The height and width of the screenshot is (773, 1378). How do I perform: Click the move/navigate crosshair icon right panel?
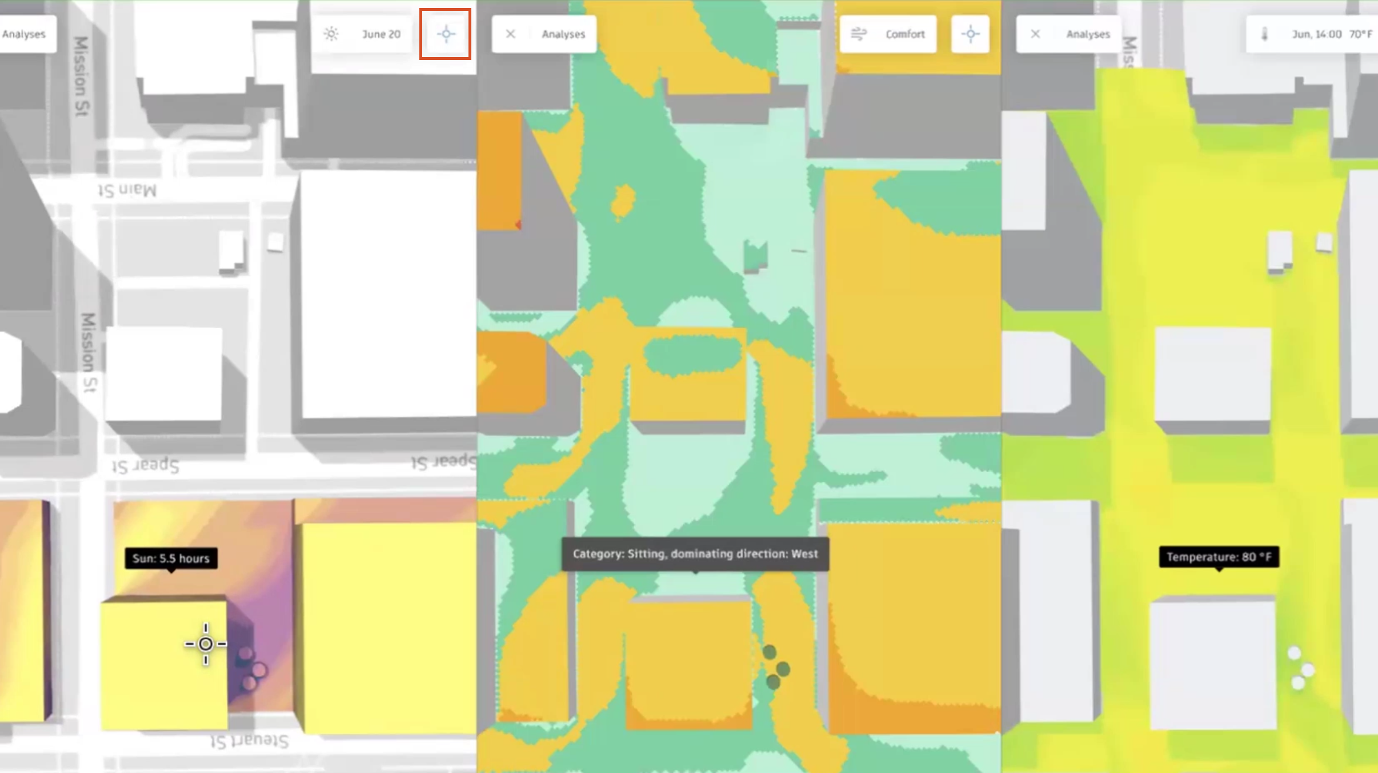click(x=970, y=33)
